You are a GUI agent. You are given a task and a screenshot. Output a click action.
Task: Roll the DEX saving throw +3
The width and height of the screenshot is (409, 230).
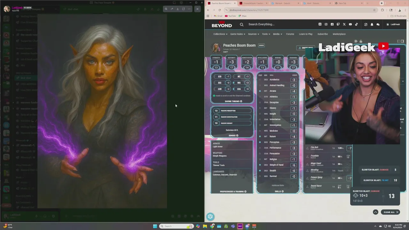pos(228,83)
